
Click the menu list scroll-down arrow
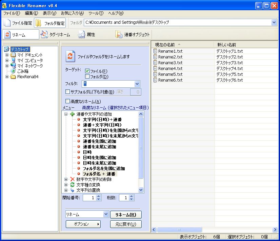pos(141,190)
